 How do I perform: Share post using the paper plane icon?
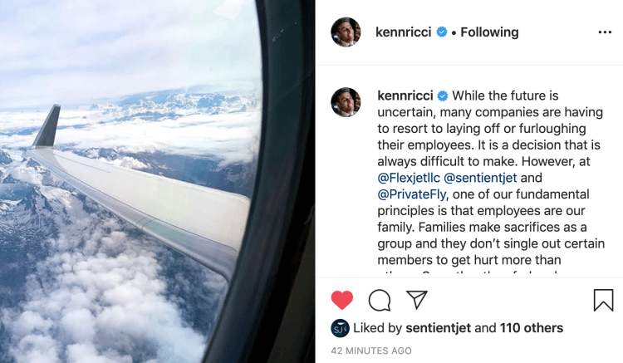pos(416,299)
